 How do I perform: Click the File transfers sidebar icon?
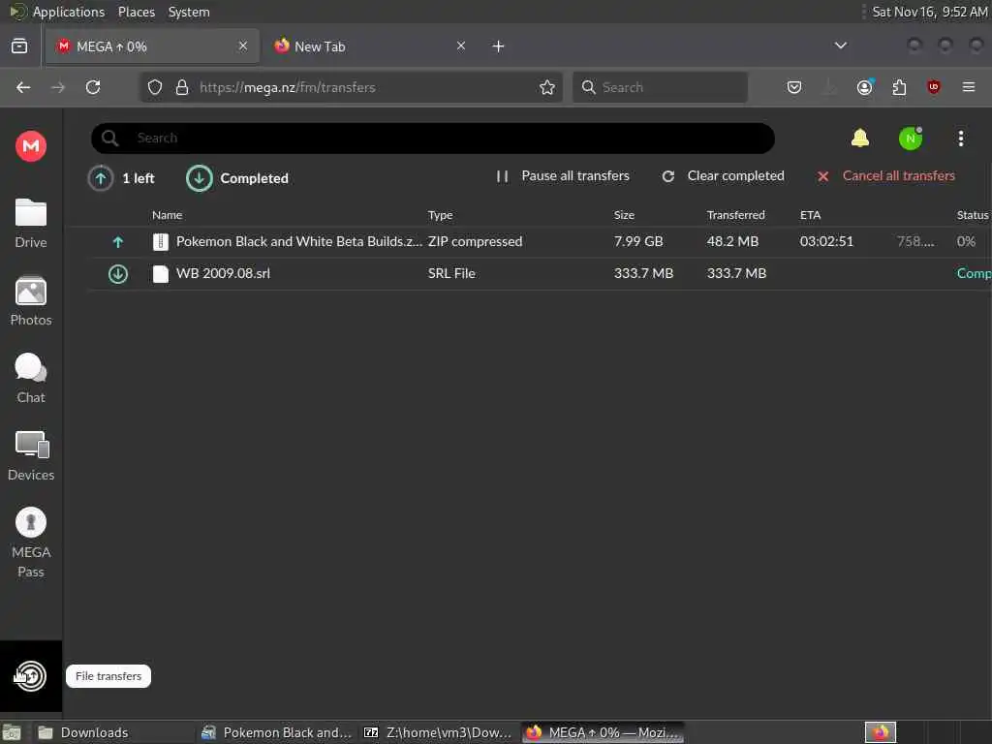30,675
